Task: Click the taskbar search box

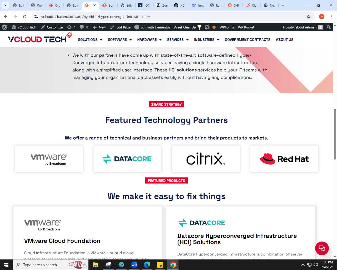Action: [x=51, y=265]
